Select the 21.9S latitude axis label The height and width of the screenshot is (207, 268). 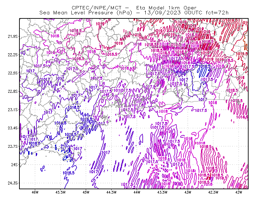click(13, 36)
